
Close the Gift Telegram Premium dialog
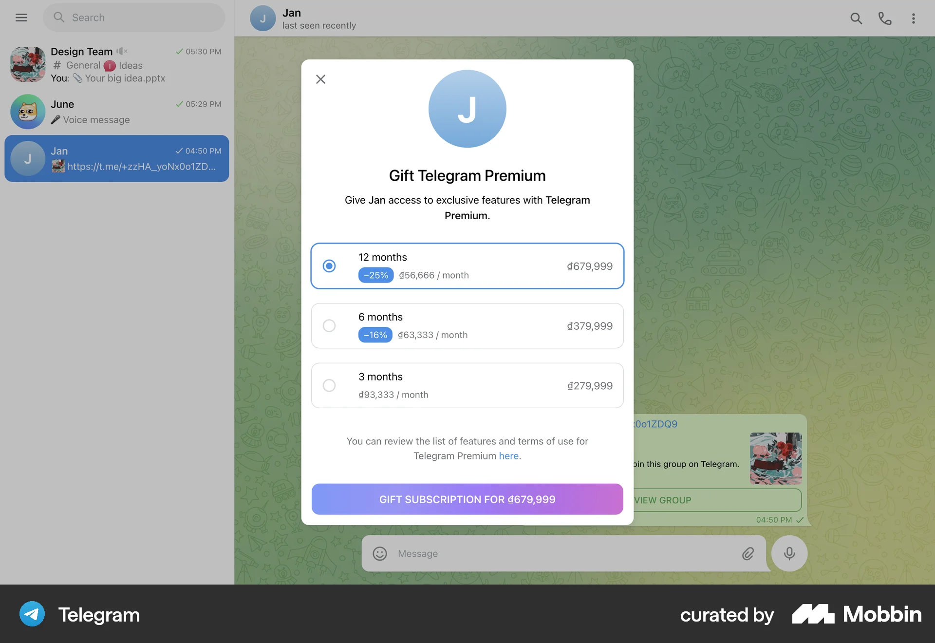320,79
